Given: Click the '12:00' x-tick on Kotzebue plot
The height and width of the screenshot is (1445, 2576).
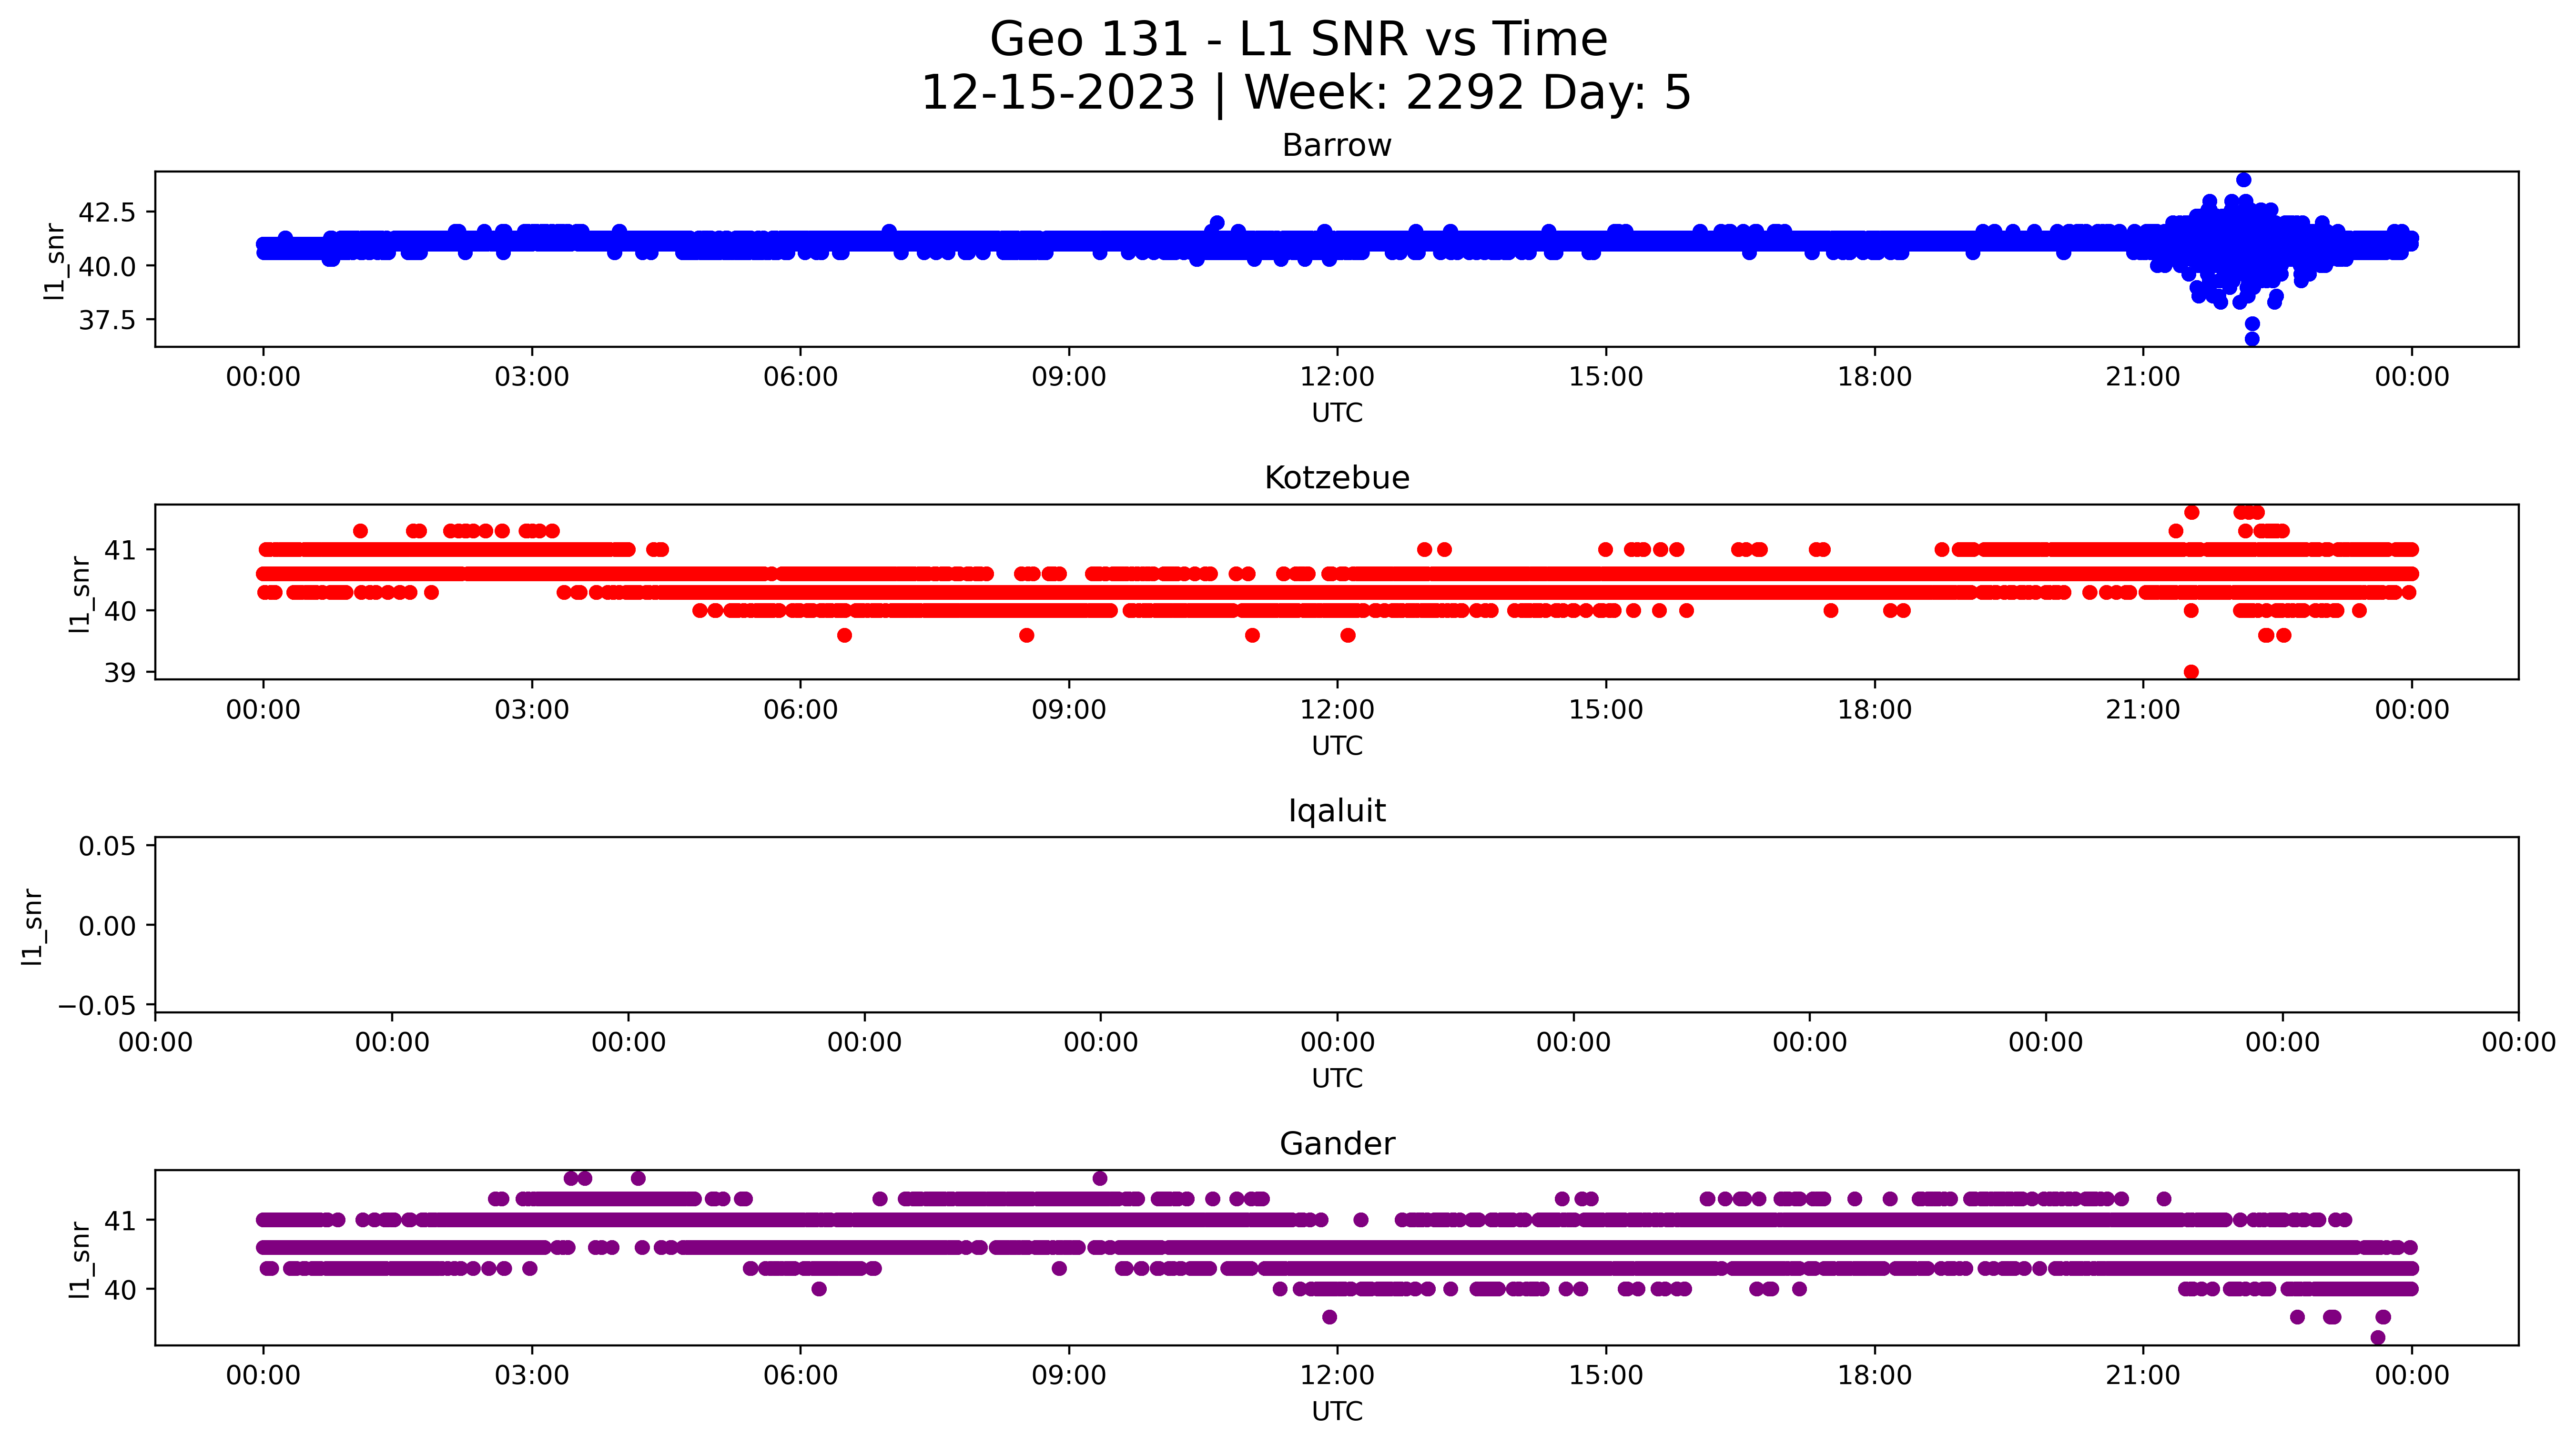Looking at the screenshot, I should [1337, 710].
